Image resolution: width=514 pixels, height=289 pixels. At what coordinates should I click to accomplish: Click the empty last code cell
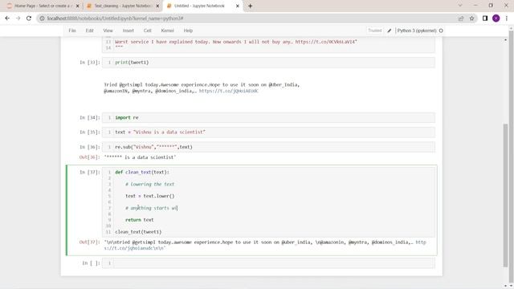[x=268, y=263]
